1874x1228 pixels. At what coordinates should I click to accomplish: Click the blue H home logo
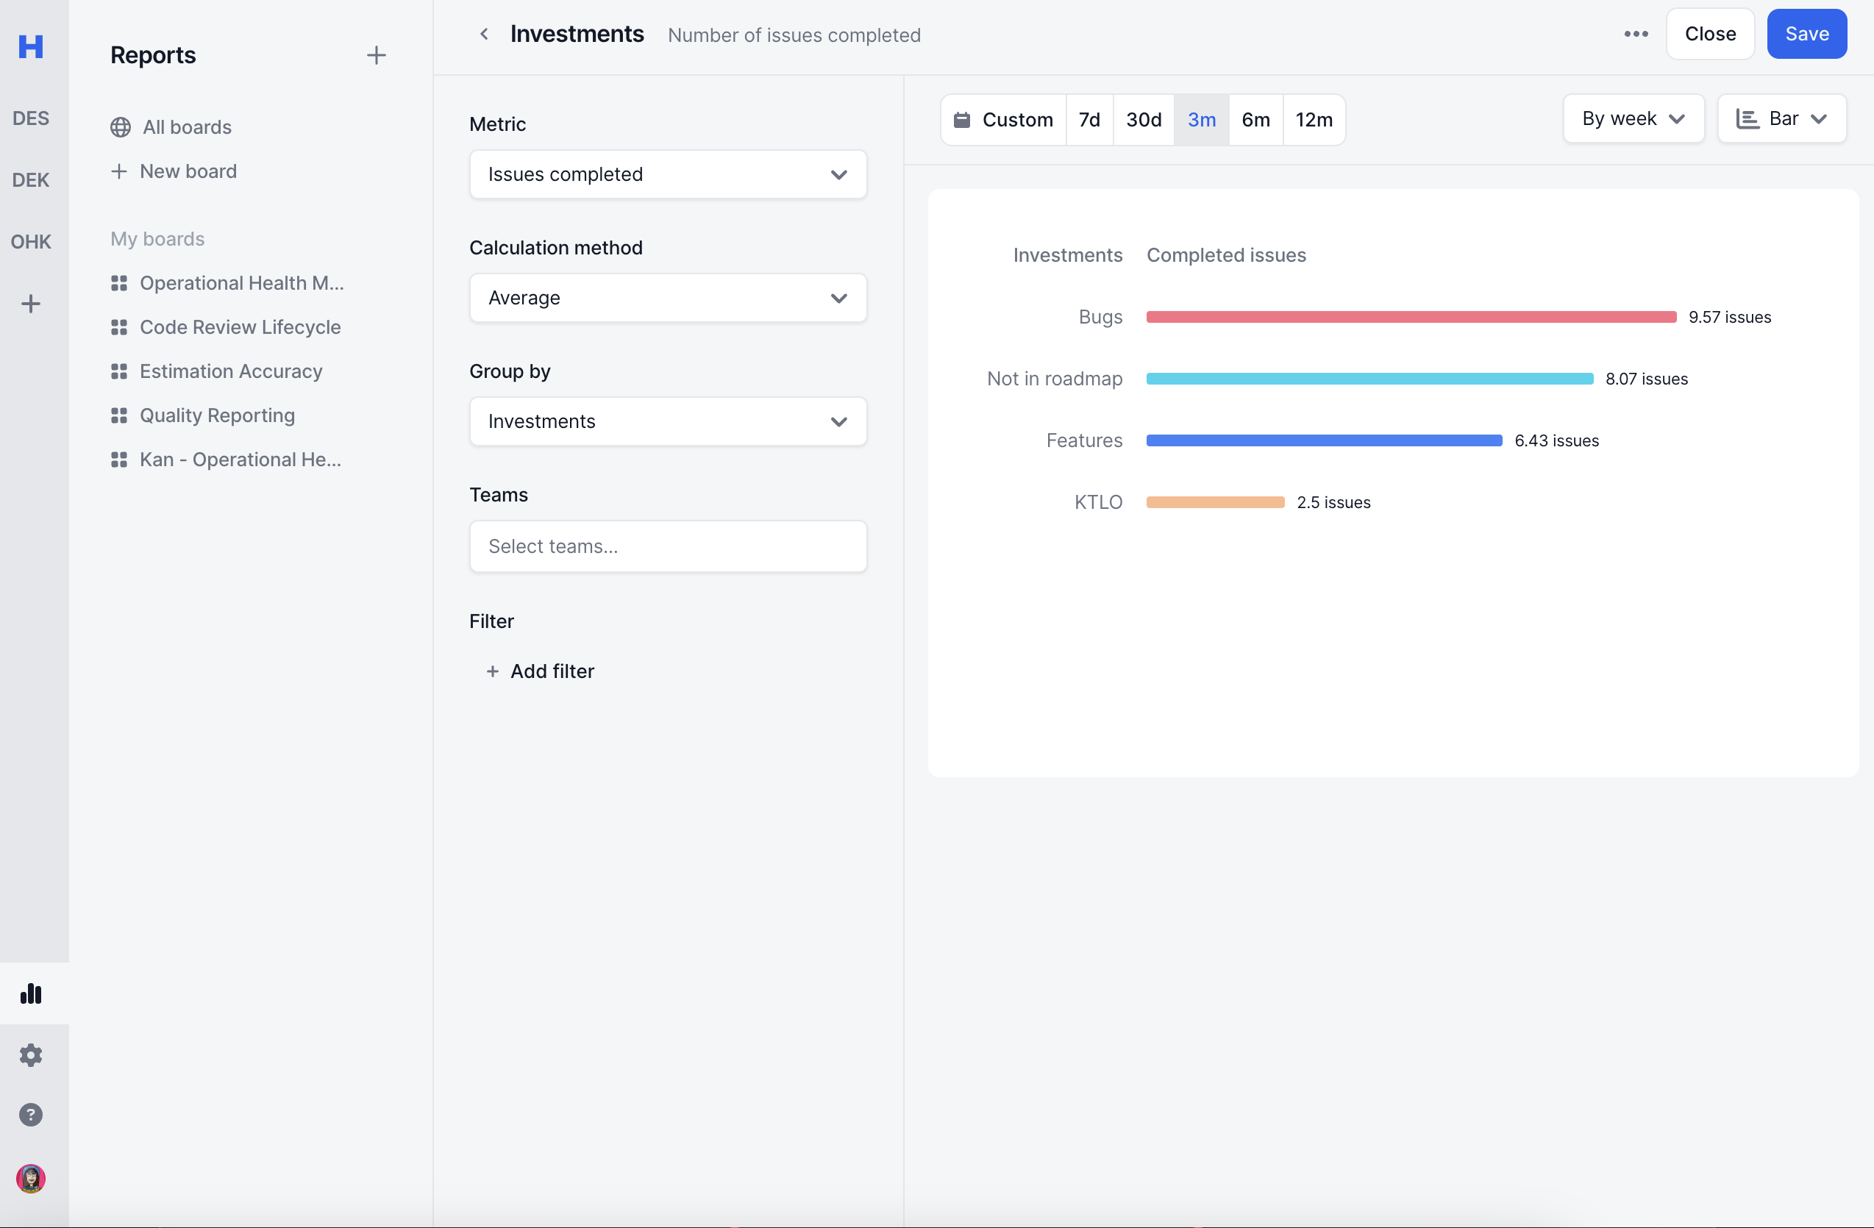[x=31, y=46]
